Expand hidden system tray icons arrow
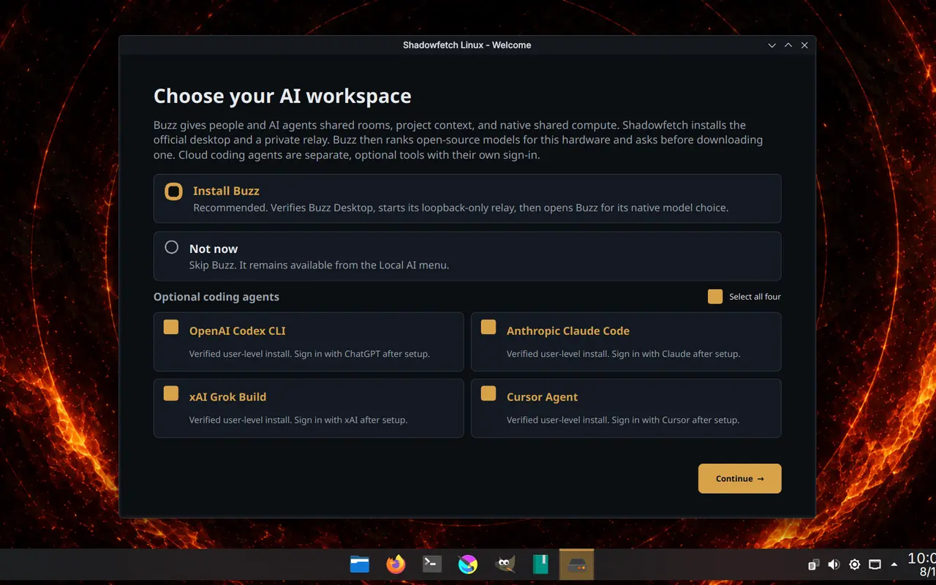The image size is (936, 585). (x=894, y=565)
